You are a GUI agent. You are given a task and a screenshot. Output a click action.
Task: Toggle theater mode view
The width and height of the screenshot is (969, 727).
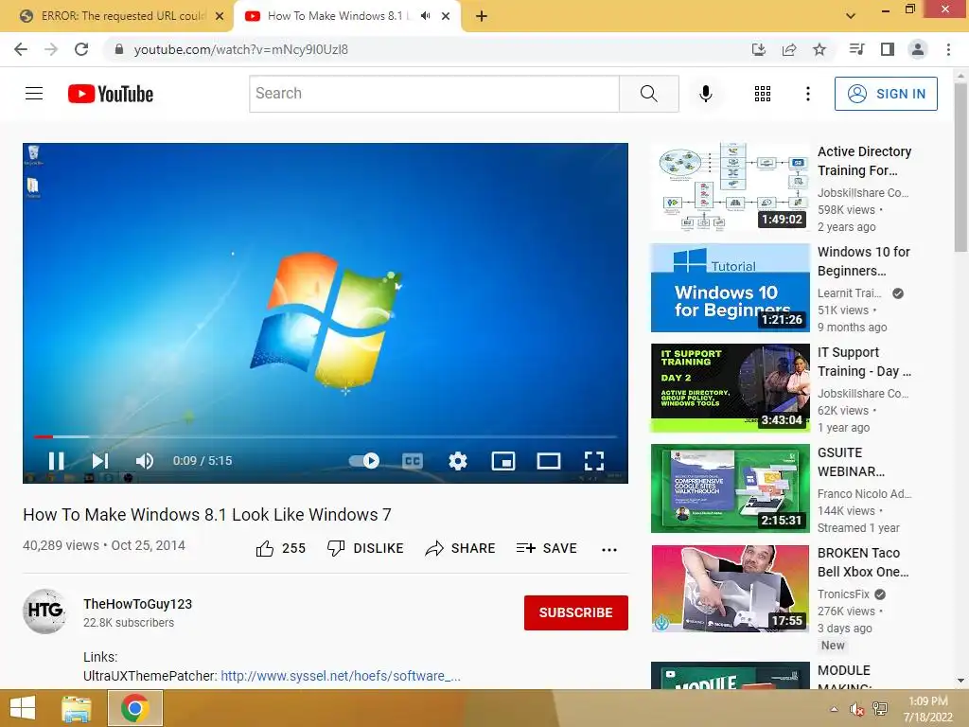[x=549, y=461]
